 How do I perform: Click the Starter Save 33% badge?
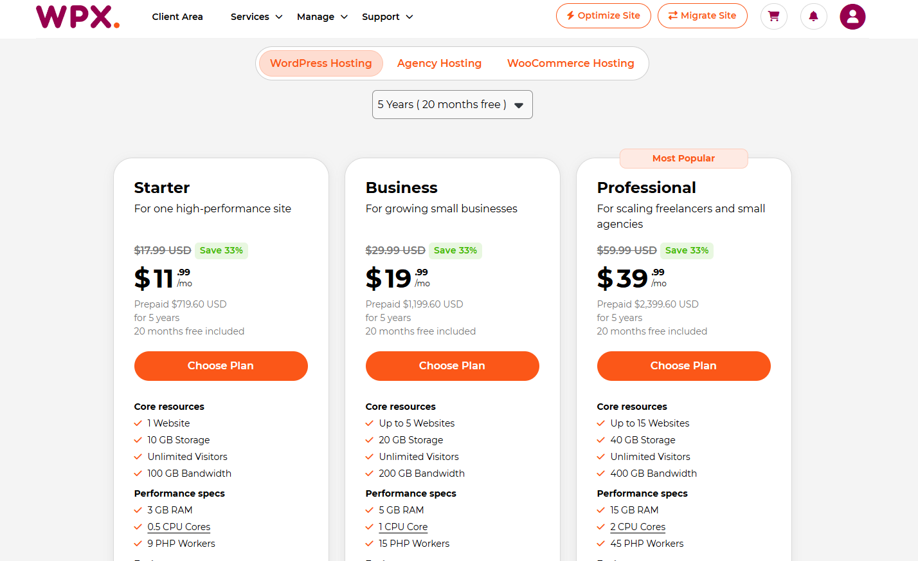coord(221,250)
